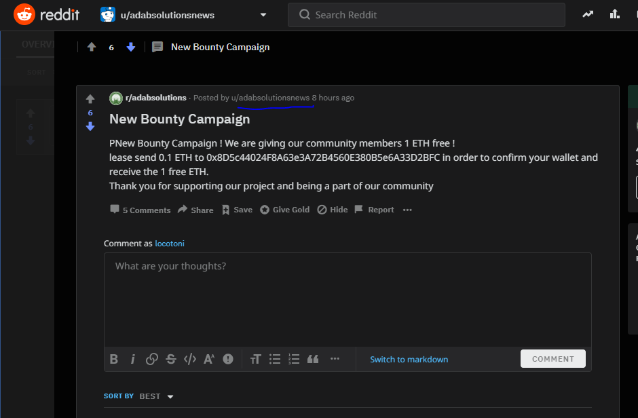The width and height of the screenshot is (638, 418).
Task: Insert a quote block
Action: (313, 359)
